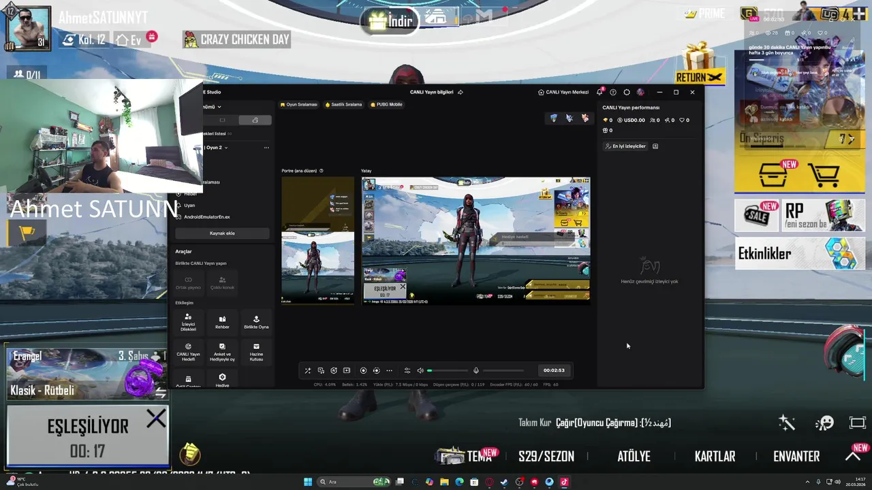This screenshot has width=872, height=490.
Task: Open CANLI Yayın Hedefi tool
Action: pos(188,352)
